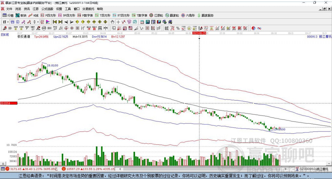This screenshot has width=332, height=179.
Task: Click the yin-yang taiji icon
Action: [254, 28]
